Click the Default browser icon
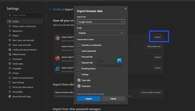 [10, 54]
